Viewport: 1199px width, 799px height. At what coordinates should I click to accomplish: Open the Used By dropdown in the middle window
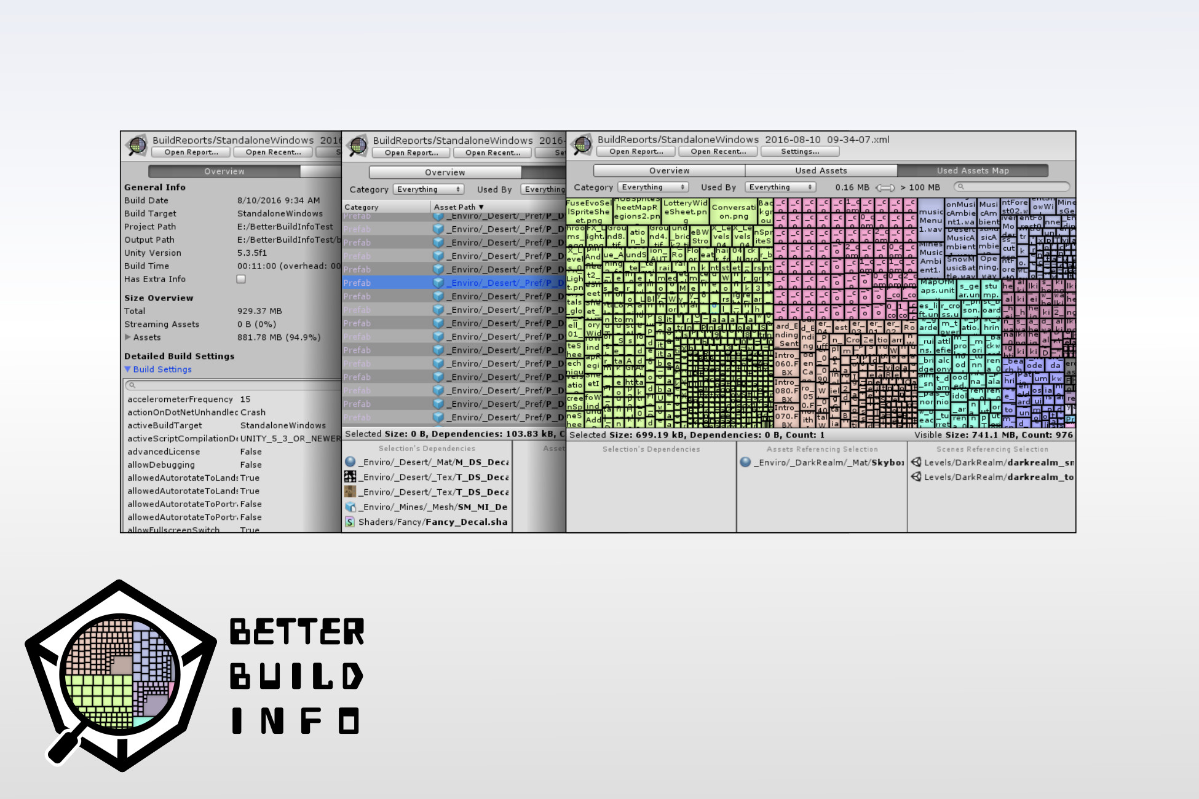click(543, 189)
